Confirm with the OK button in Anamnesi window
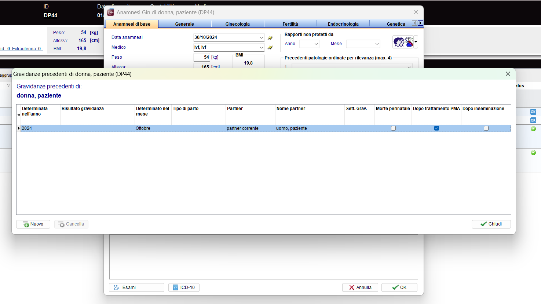541x304 pixels. click(x=399, y=287)
